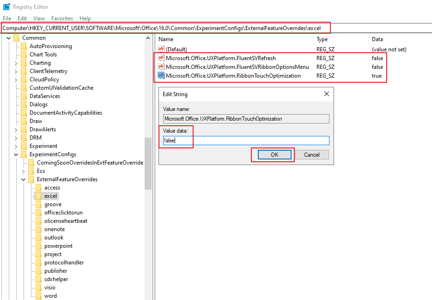Expand the Ecs key
This screenshot has width=432, height=300.
click(x=24, y=171)
